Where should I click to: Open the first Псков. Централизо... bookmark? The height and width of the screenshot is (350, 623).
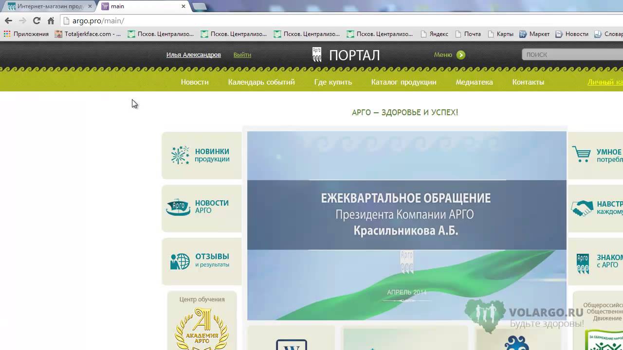[x=161, y=34]
